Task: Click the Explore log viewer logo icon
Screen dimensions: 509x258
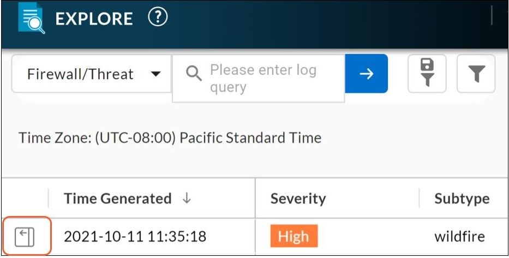Action: (x=29, y=19)
